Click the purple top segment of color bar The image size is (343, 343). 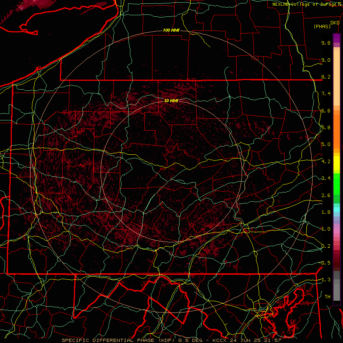click(x=337, y=38)
